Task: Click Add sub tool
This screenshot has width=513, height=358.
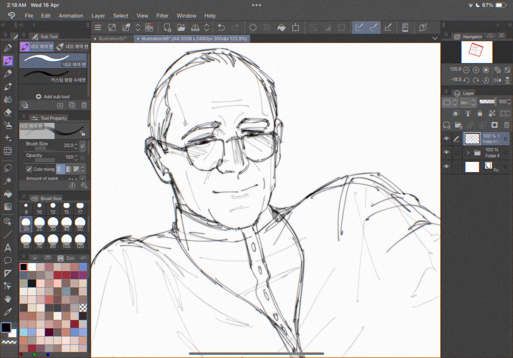Action: click(53, 97)
